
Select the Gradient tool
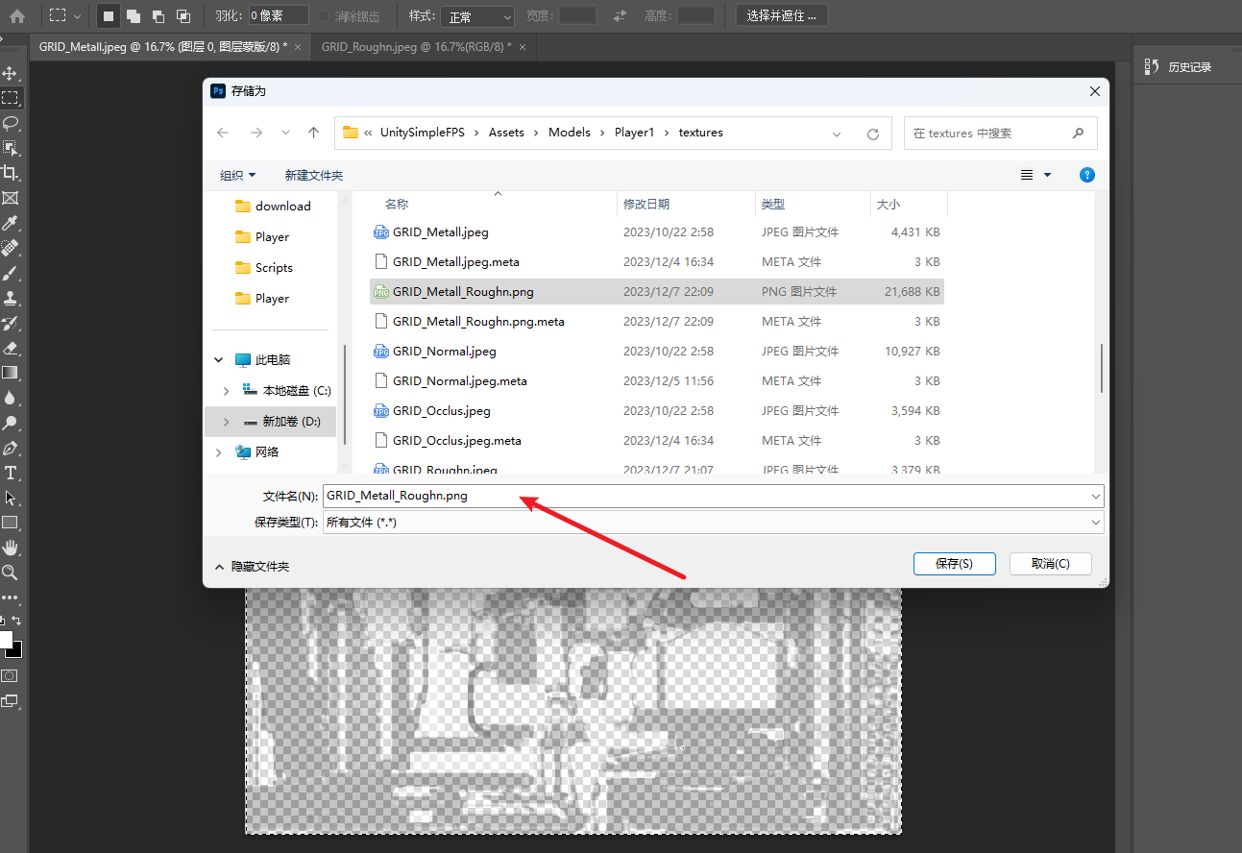pyautogui.click(x=11, y=373)
